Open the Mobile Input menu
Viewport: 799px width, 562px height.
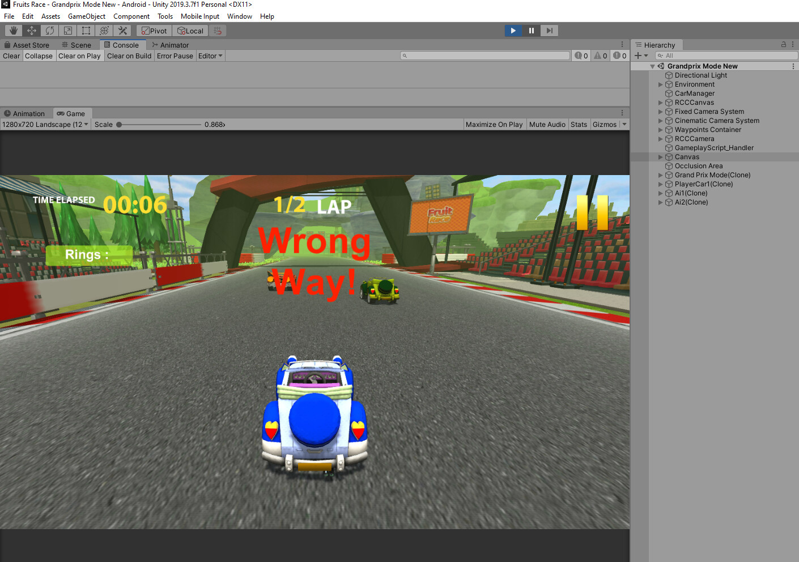[199, 16]
